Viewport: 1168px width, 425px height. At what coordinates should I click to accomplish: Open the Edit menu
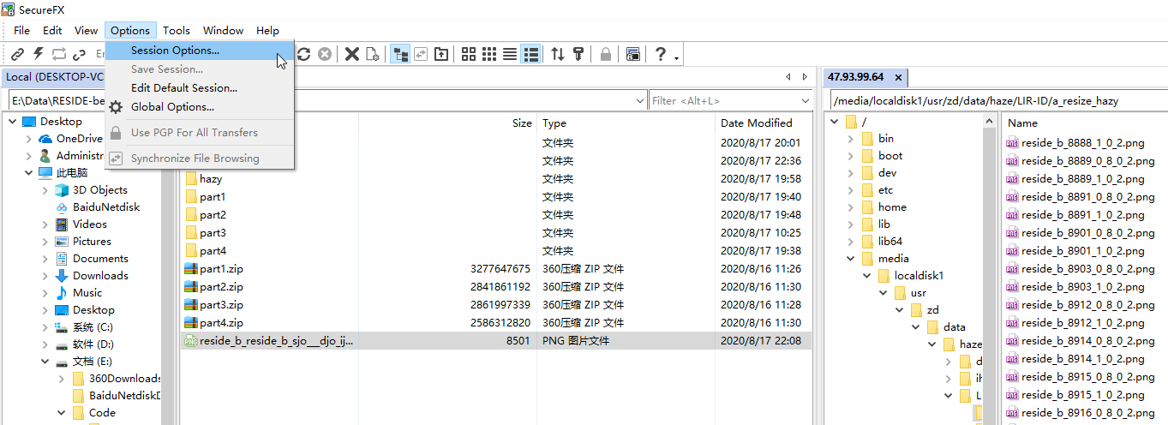[x=52, y=30]
